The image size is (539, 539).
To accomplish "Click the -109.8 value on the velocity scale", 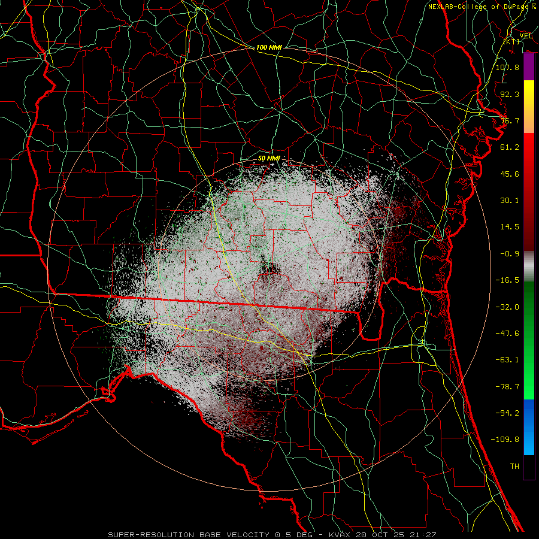I will (x=505, y=440).
